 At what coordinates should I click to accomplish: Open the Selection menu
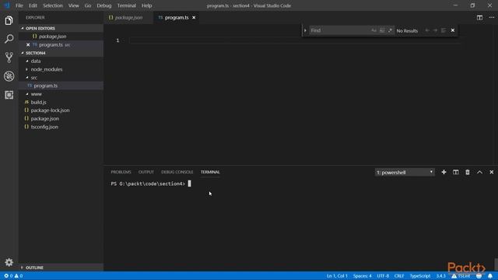click(53, 5)
